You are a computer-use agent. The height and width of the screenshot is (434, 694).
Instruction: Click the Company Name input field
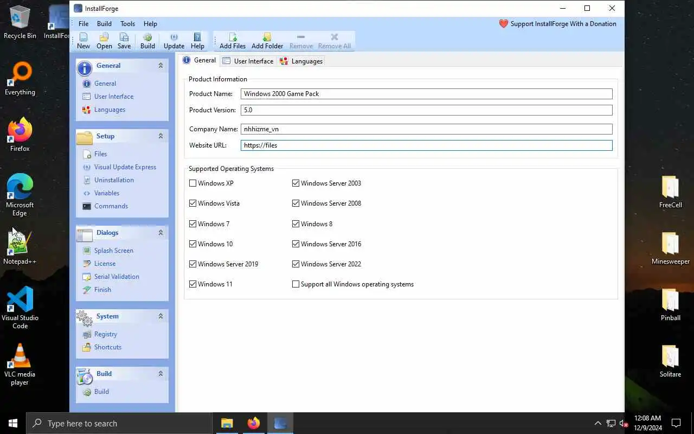click(x=427, y=129)
